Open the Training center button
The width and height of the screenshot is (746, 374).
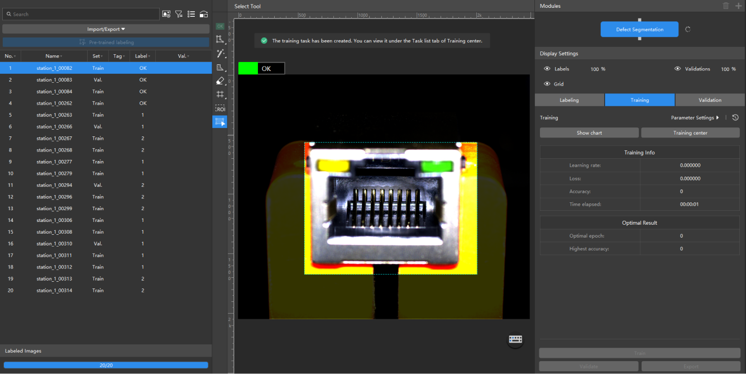click(690, 133)
